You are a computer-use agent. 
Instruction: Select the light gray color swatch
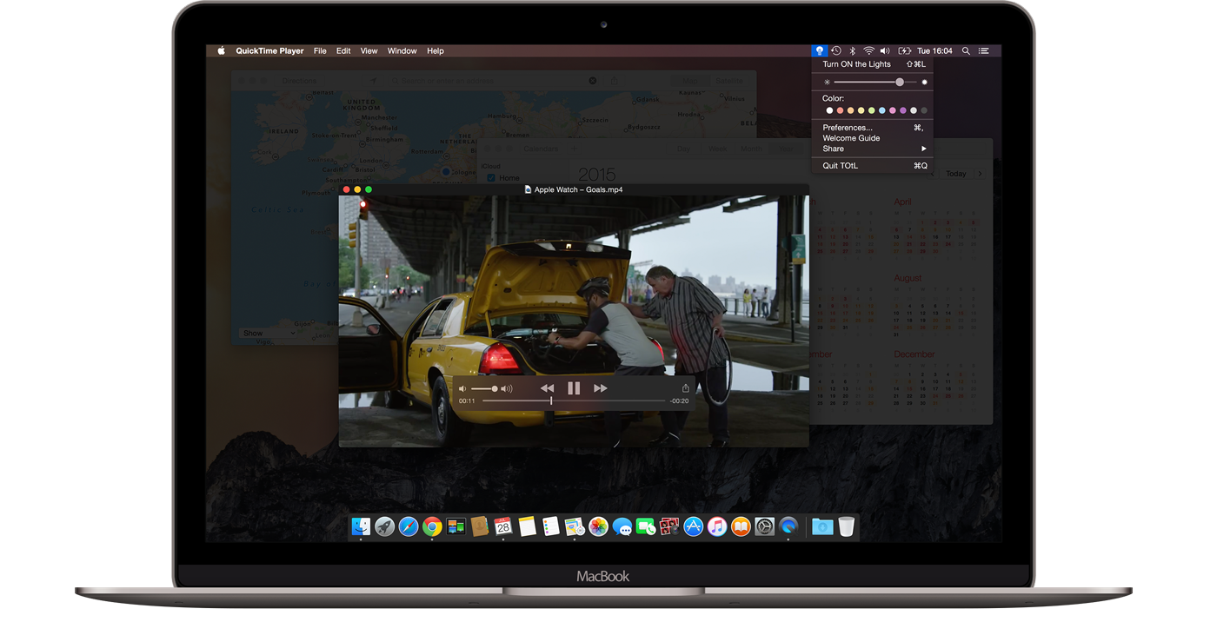tap(913, 110)
